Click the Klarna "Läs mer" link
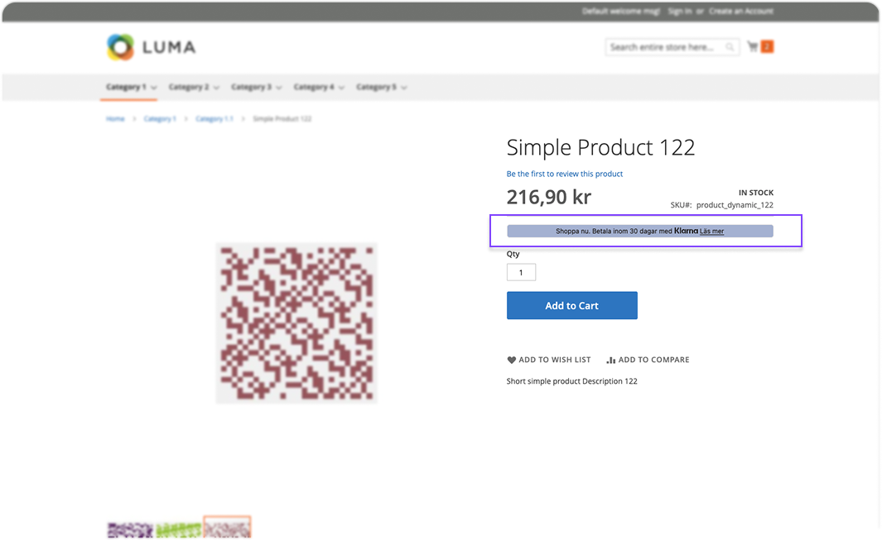 coord(711,232)
